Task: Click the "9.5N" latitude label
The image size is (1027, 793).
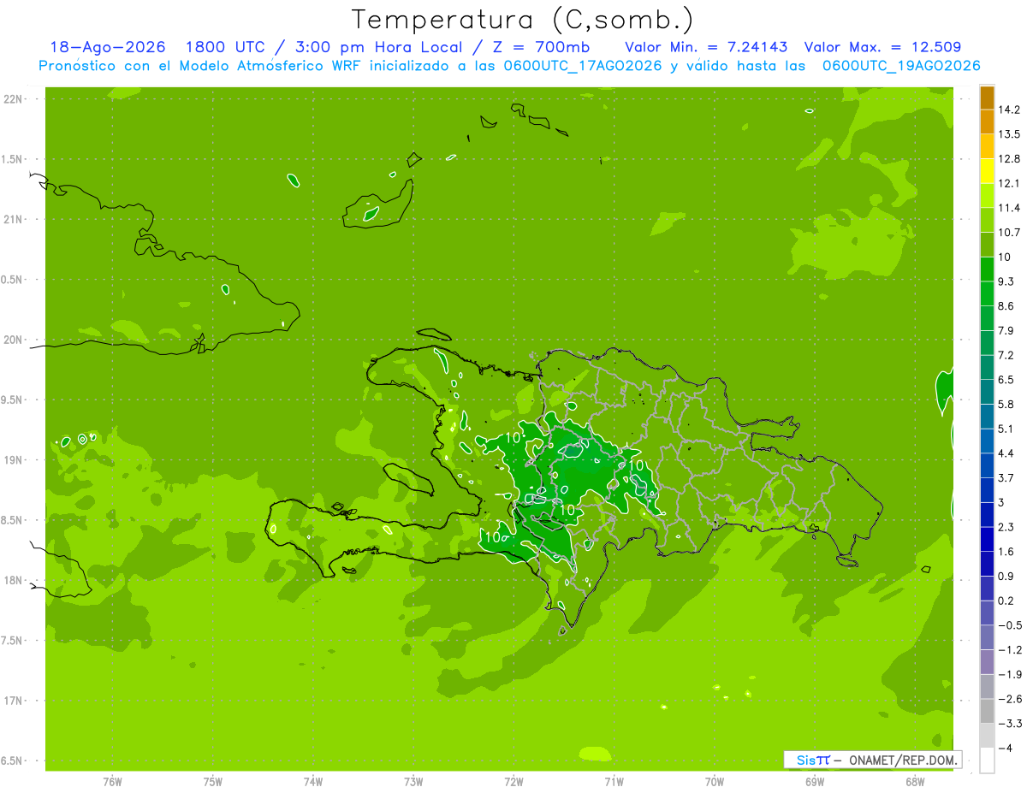Action: click(13, 399)
